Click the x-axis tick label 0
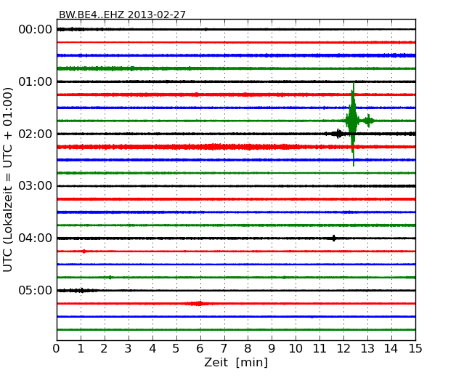This screenshot has height=378, width=472. pos(57,349)
